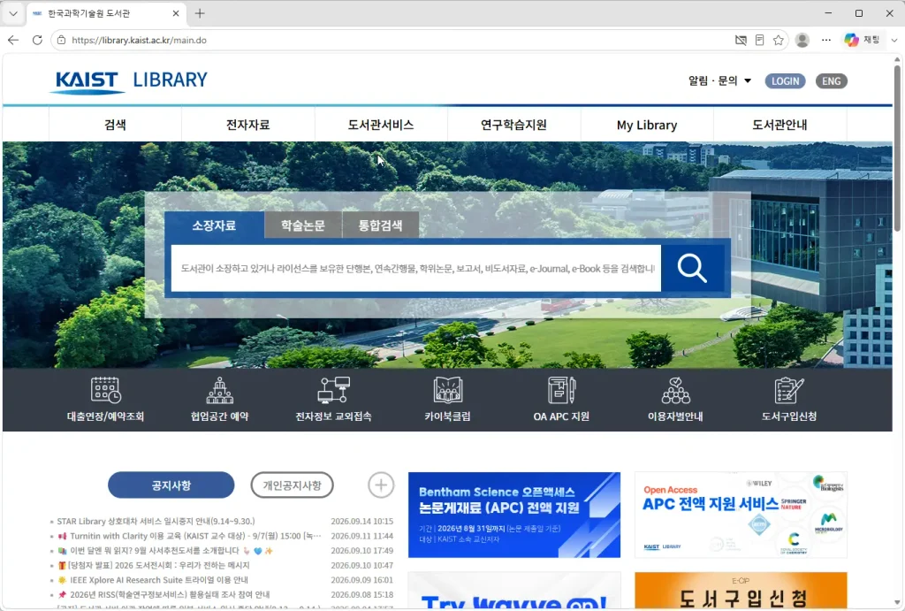This screenshot has width=905, height=611.
Task: Open reading view icon in address bar
Action: point(759,40)
